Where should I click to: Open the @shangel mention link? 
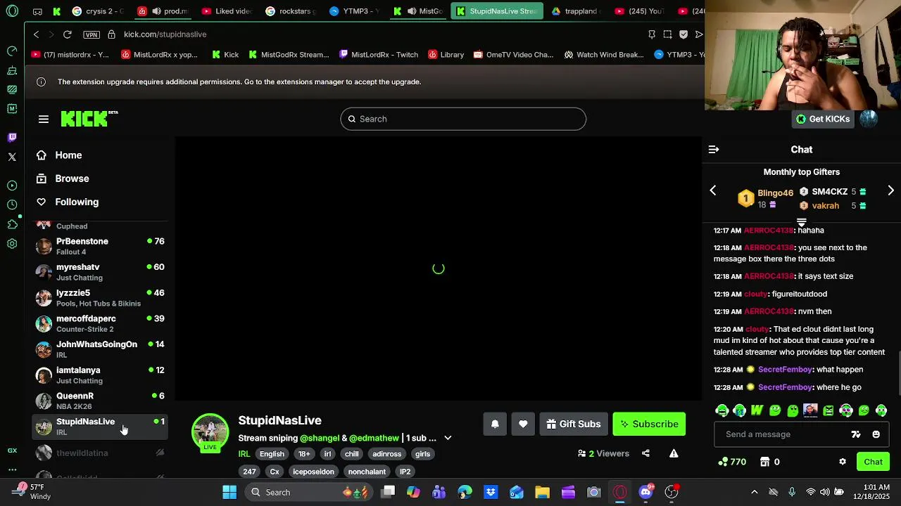tap(320, 438)
